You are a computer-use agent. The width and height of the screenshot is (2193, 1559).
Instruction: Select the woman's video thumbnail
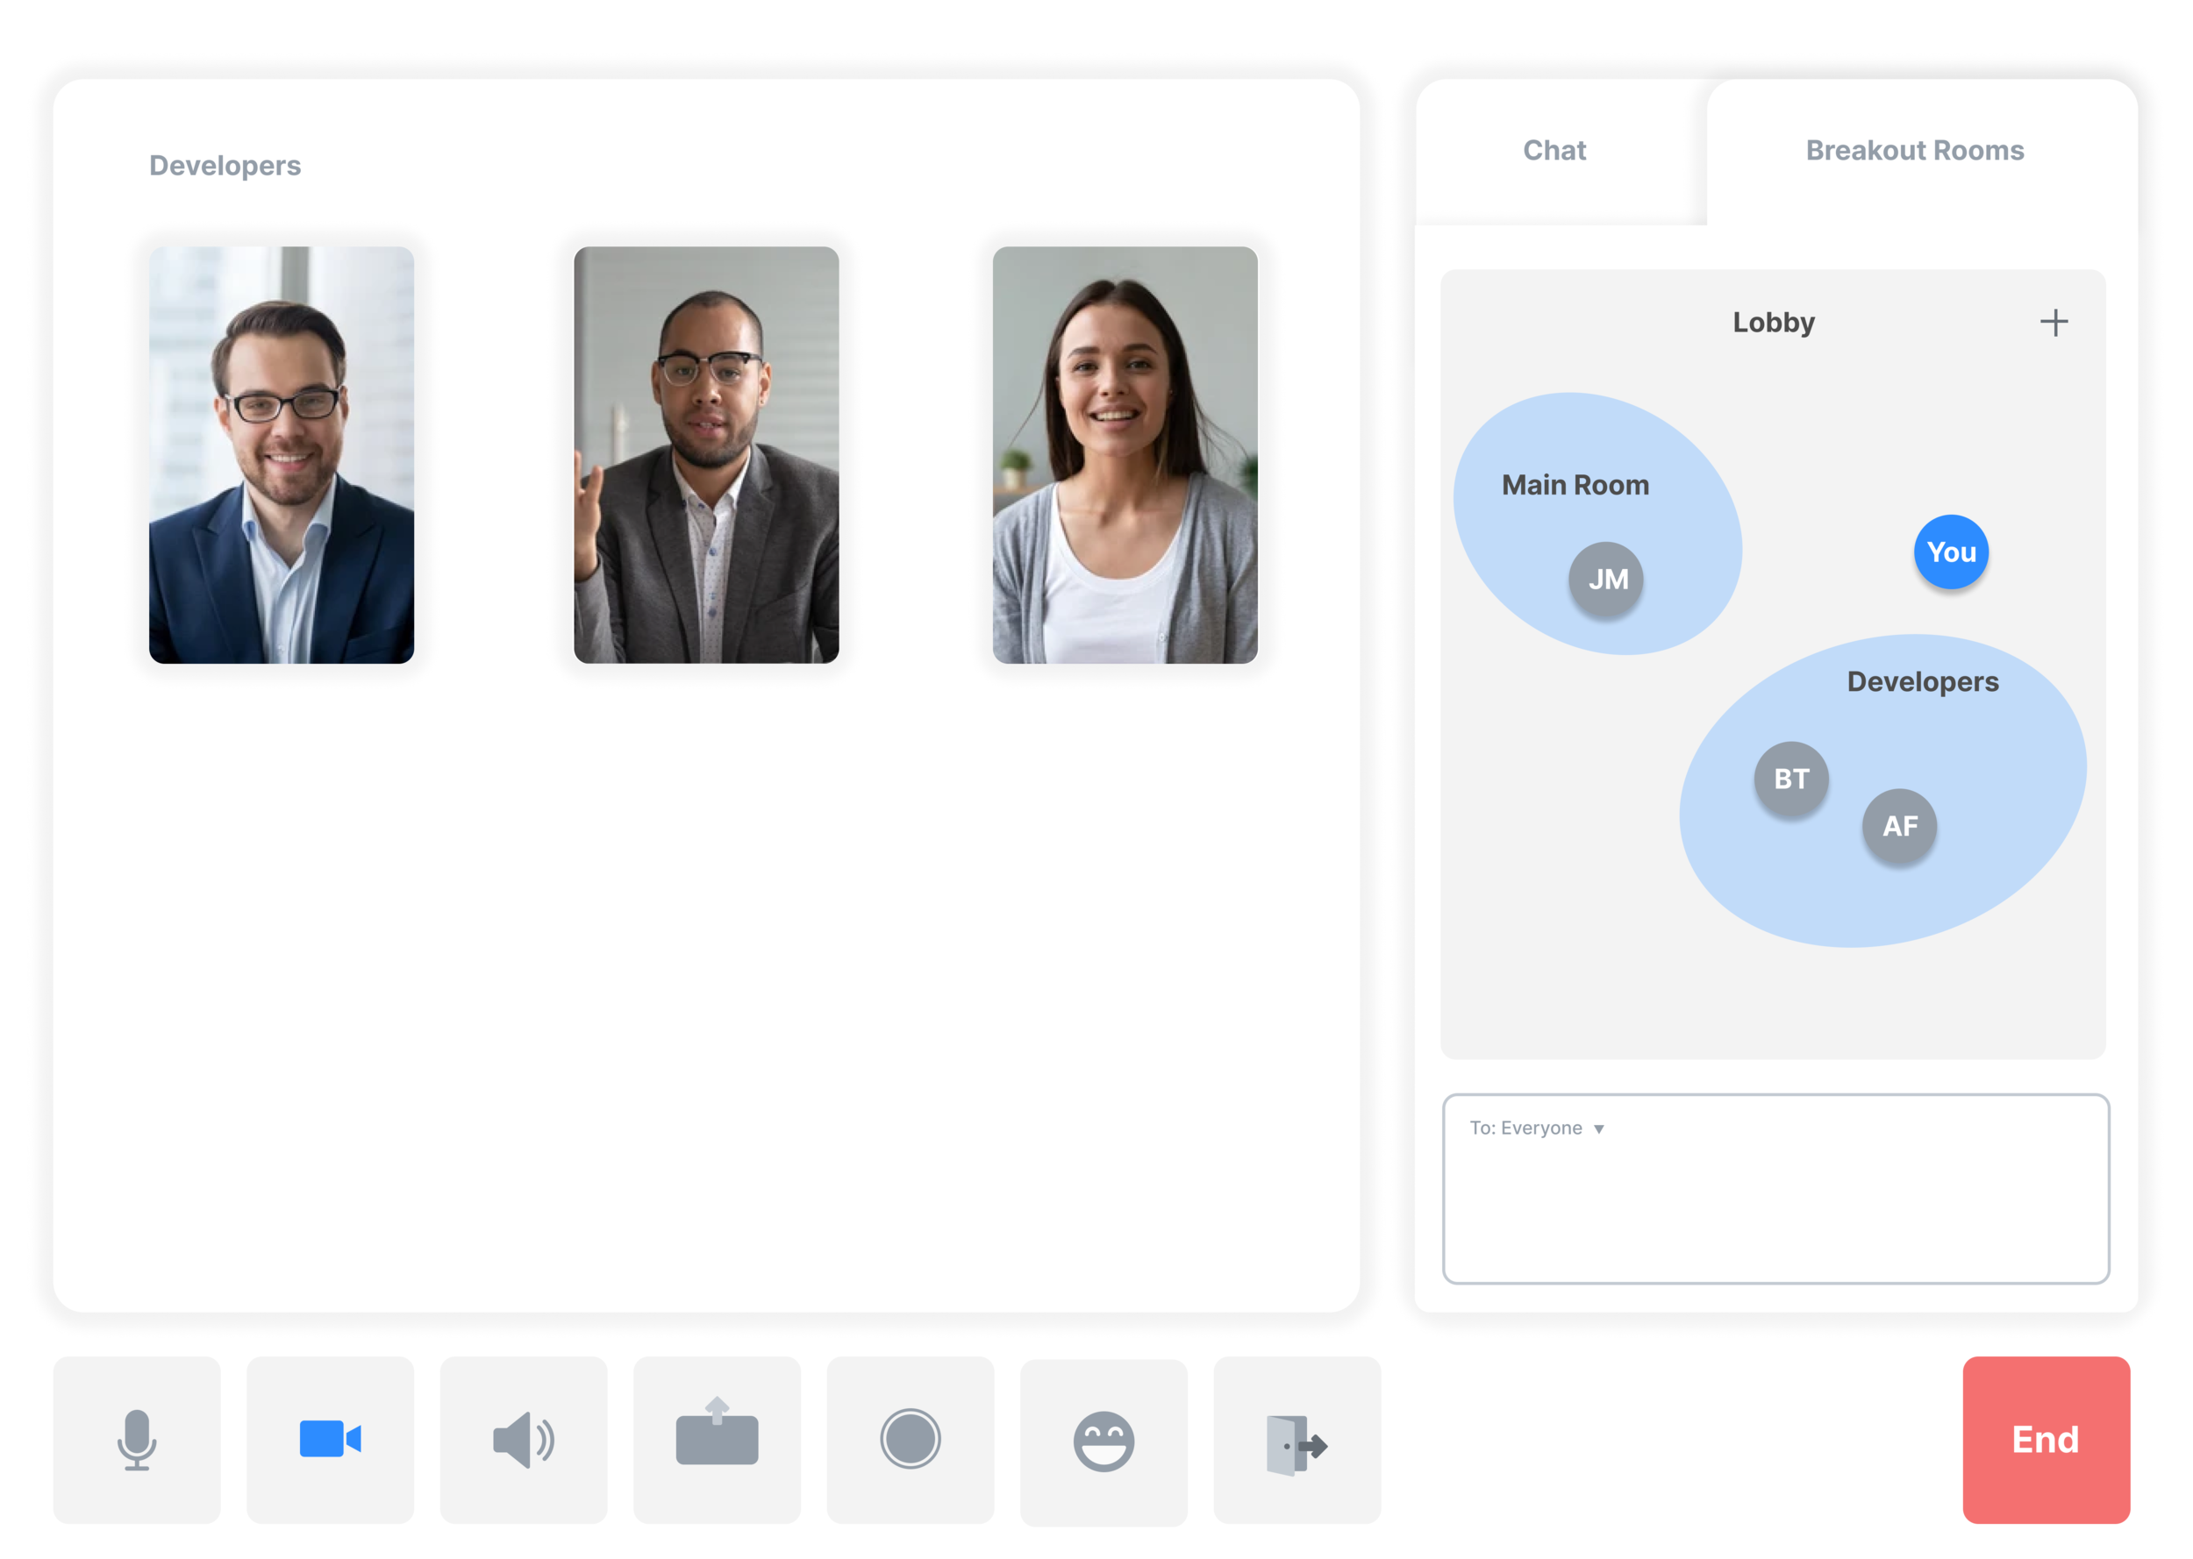(x=1125, y=455)
